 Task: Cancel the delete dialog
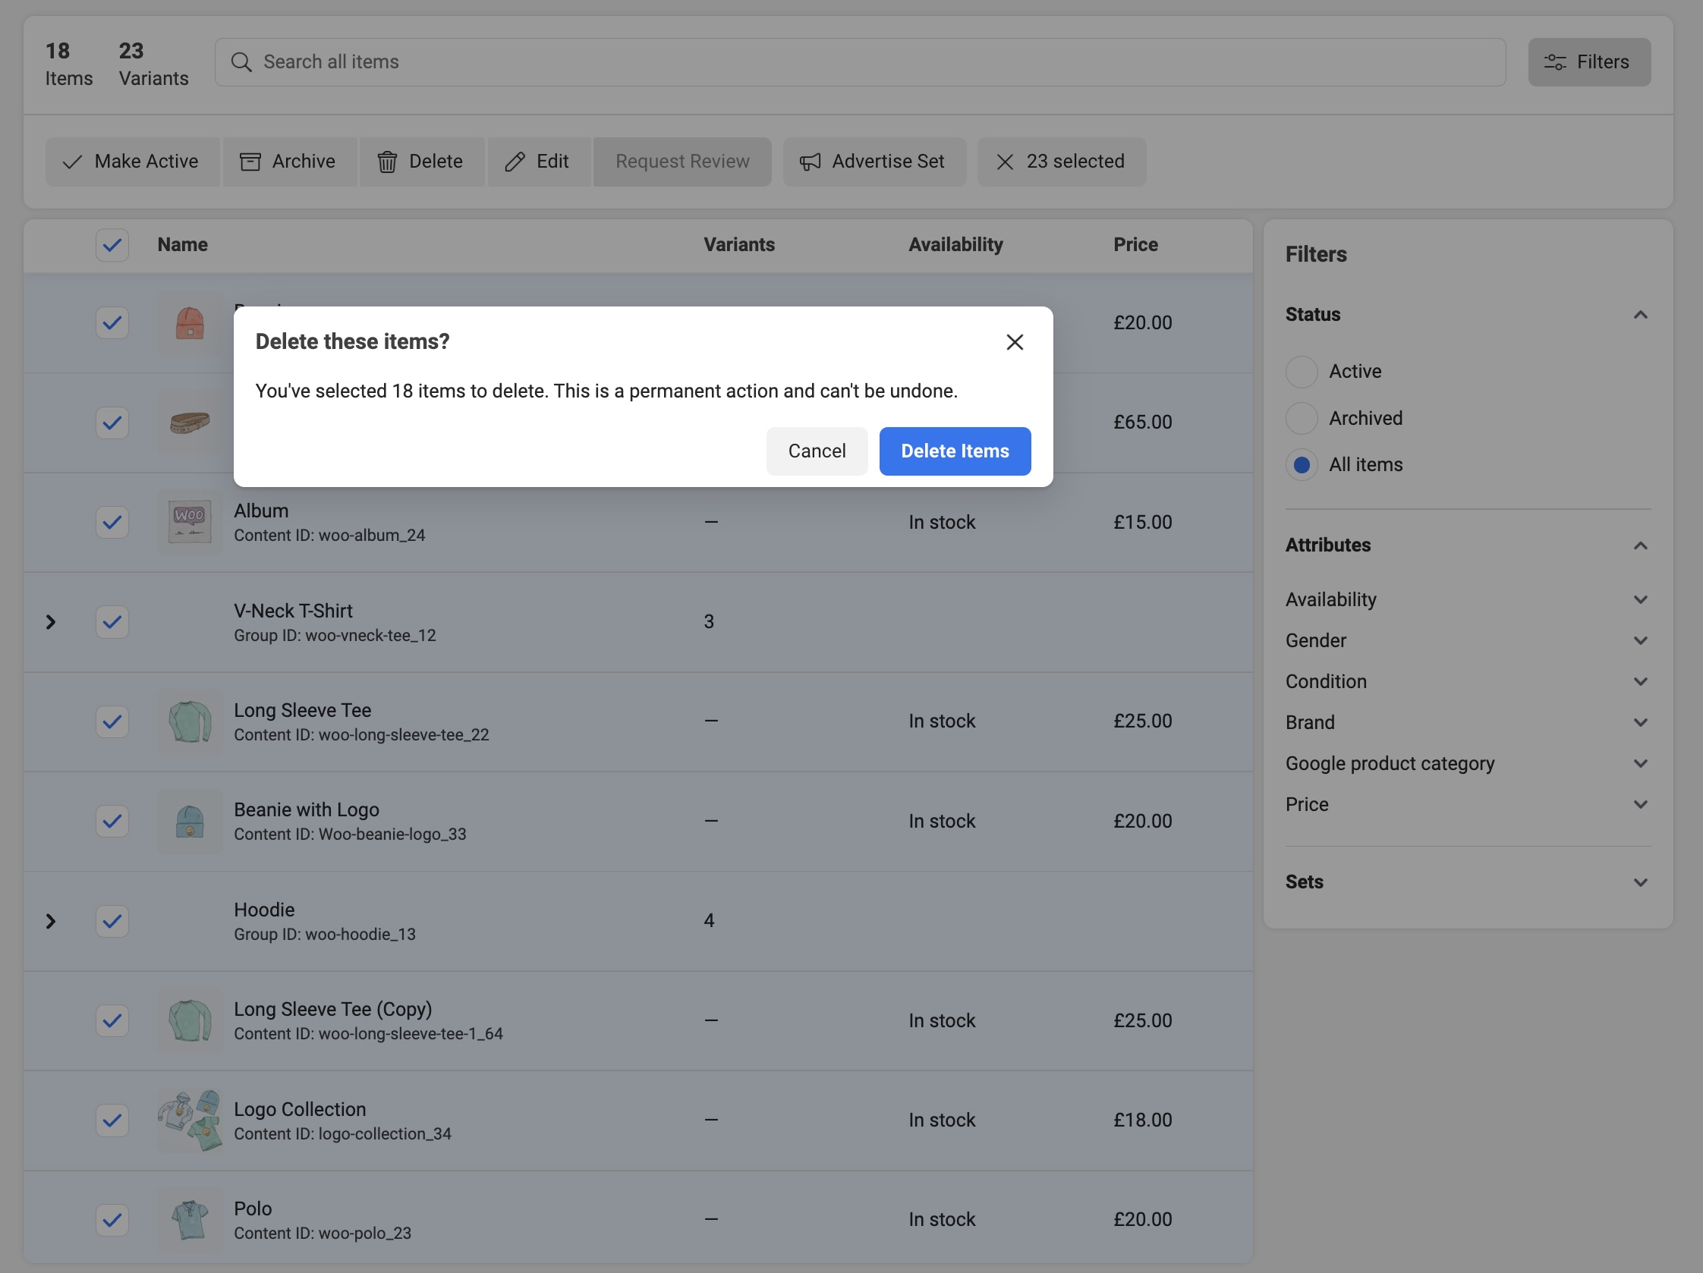pos(816,451)
